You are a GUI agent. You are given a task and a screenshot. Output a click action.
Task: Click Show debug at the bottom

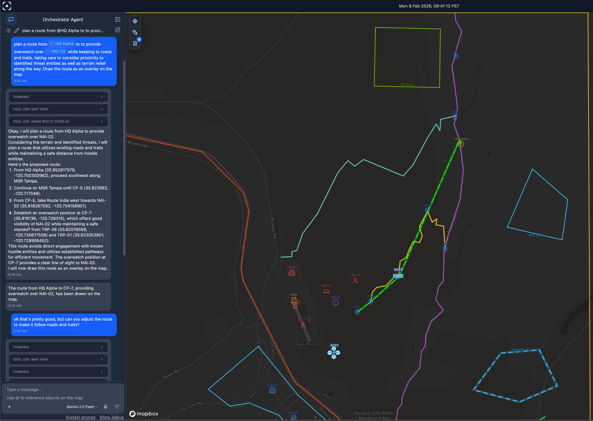[x=112, y=417]
